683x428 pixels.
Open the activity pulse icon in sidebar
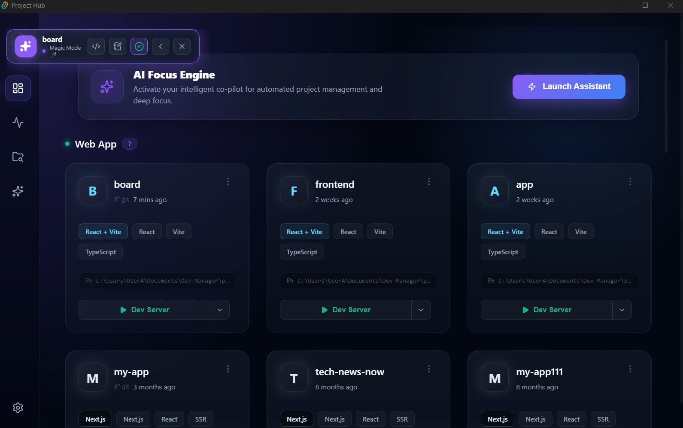pyautogui.click(x=18, y=123)
